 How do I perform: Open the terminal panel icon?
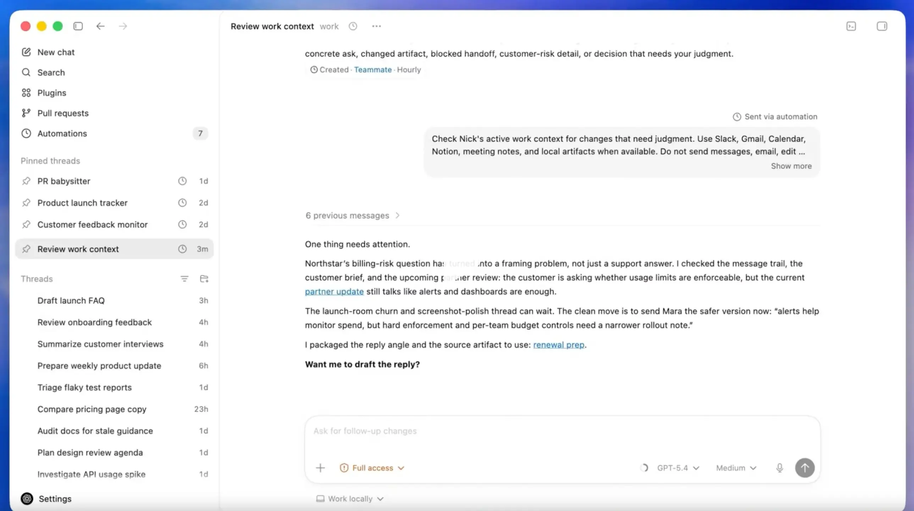pos(851,26)
